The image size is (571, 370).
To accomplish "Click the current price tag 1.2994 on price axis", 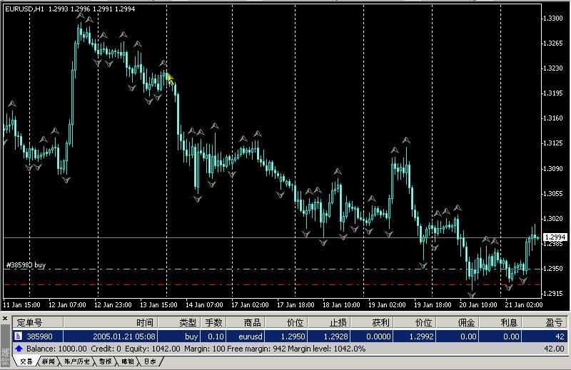I will [554, 237].
